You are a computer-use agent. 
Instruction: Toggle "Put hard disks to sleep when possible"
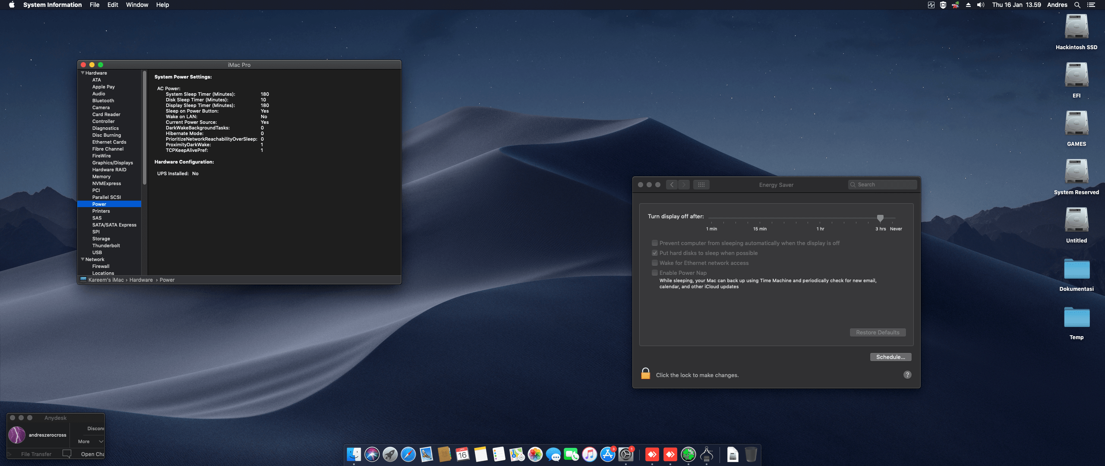pyautogui.click(x=655, y=253)
